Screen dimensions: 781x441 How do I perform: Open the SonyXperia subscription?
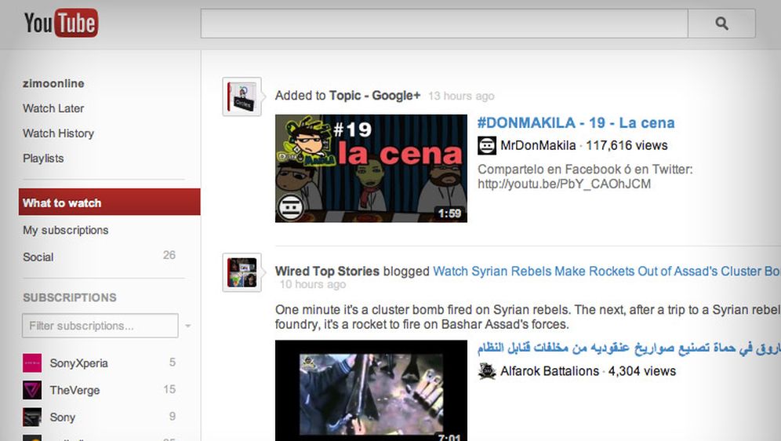coord(78,363)
